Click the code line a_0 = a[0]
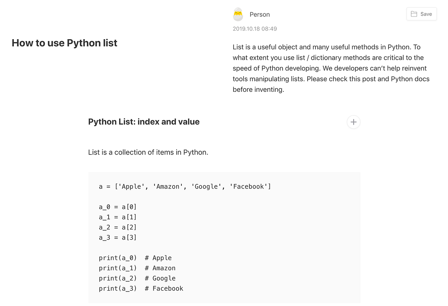 click(118, 207)
